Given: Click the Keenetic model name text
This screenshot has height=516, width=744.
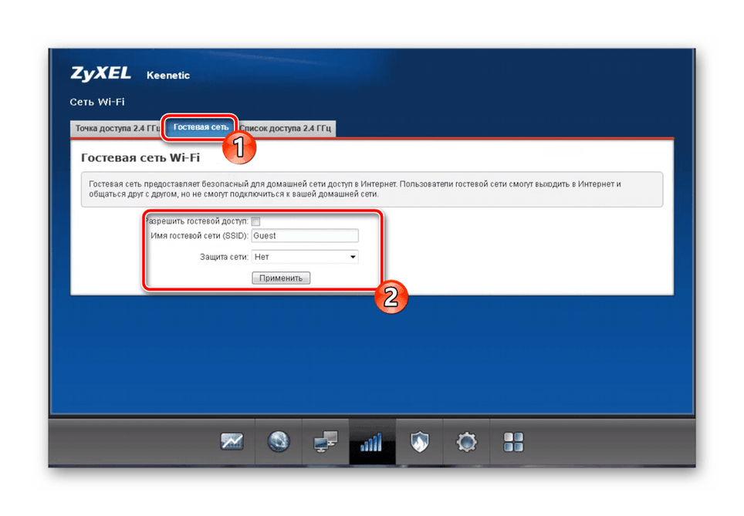Looking at the screenshot, I should click(168, 76).
